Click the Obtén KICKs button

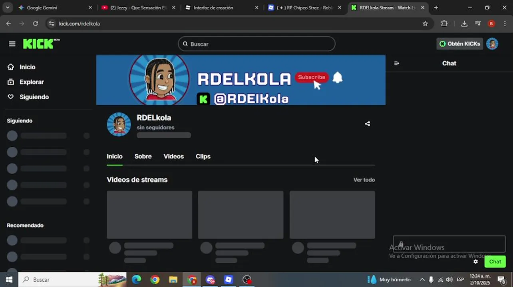(x=459, y=44)
